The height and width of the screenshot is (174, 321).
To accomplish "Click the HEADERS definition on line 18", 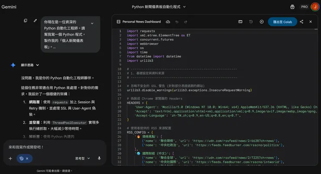I will [137, 103].
